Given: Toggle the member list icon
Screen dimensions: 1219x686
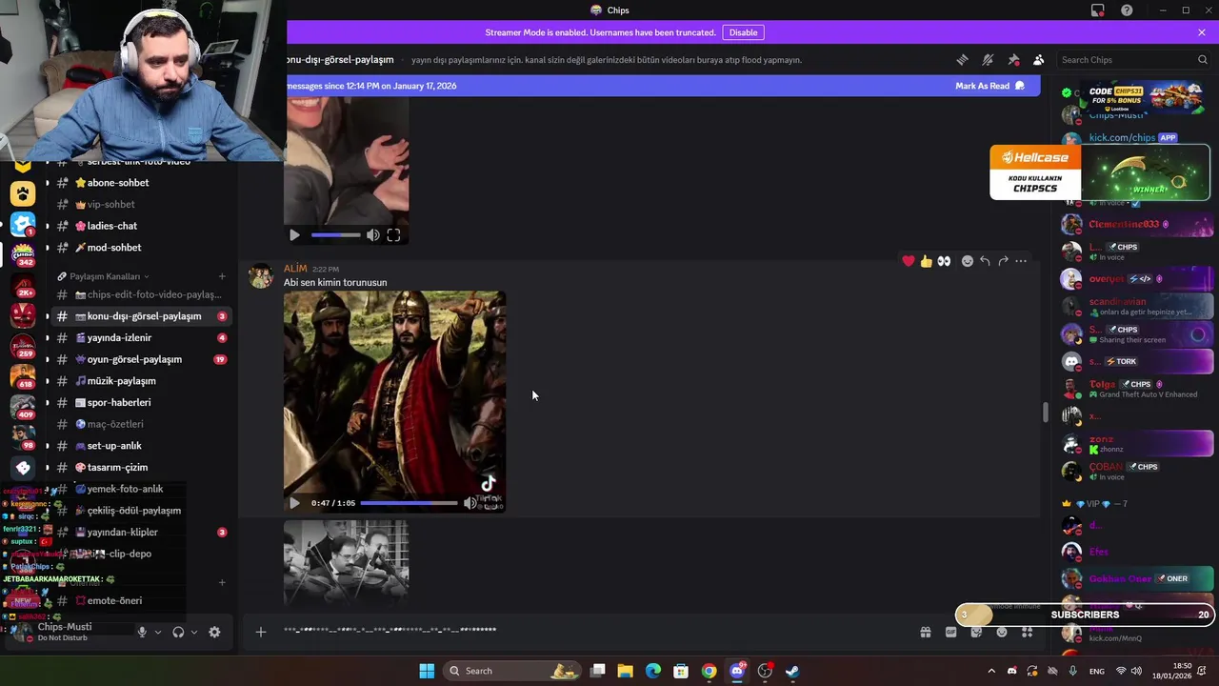Looking at the screenshot, I should [1038, 59].
